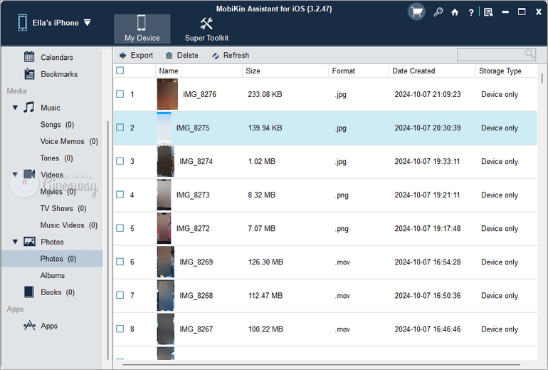Select TV Shows (0) in sidebar
The image size is (548, 370).
click(63, 209)
